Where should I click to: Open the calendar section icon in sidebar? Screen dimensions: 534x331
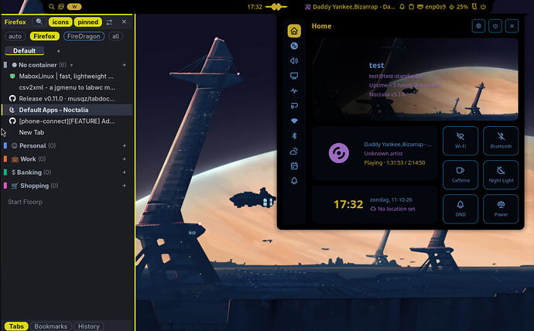point(294,165)
